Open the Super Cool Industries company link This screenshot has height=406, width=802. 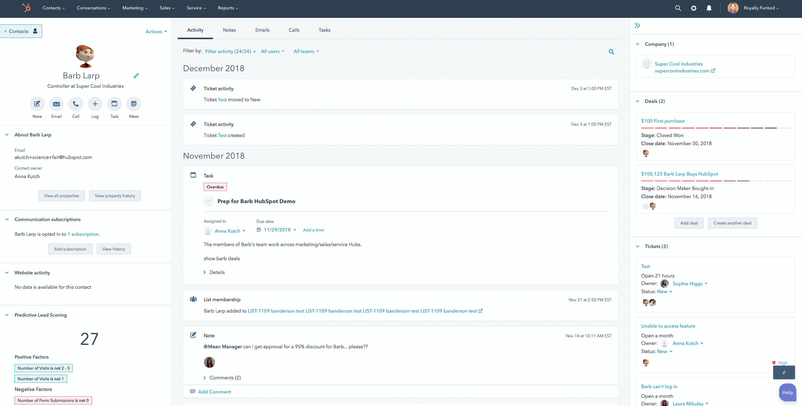(678, 64)
